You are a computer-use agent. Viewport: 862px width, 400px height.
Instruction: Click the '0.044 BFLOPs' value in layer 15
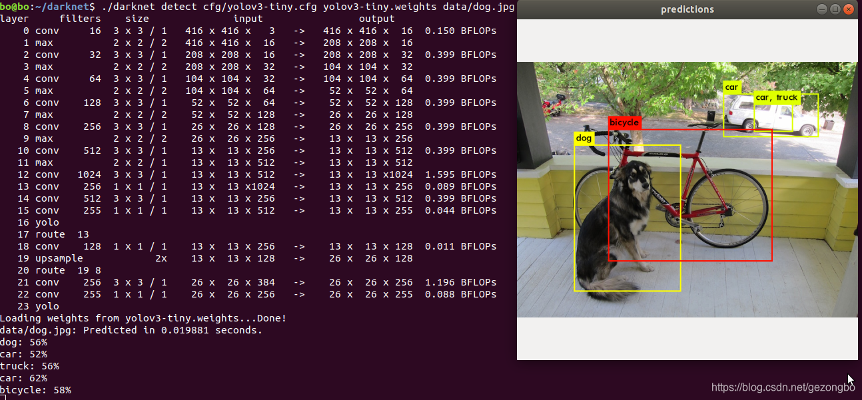(x=460, y=210)
